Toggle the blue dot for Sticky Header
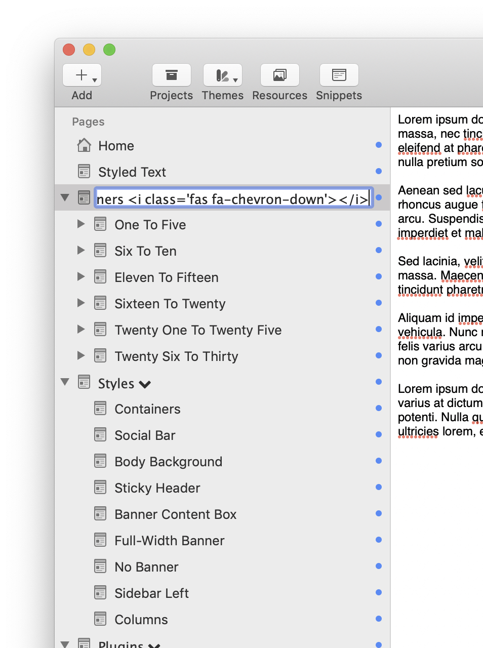 tap(379, 487)
